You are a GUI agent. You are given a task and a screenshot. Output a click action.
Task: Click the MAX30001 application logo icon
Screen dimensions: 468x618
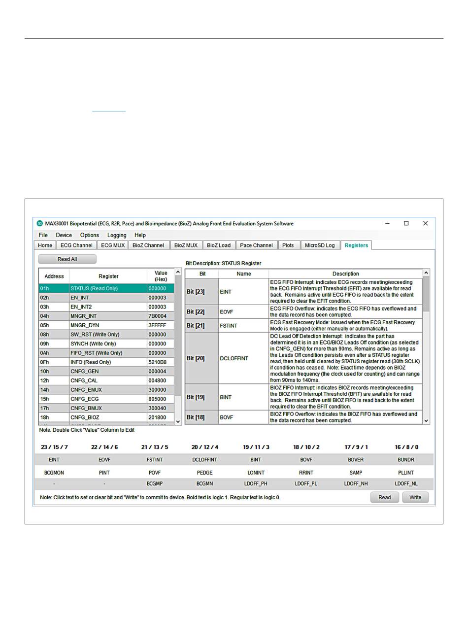tap(40, 223)
